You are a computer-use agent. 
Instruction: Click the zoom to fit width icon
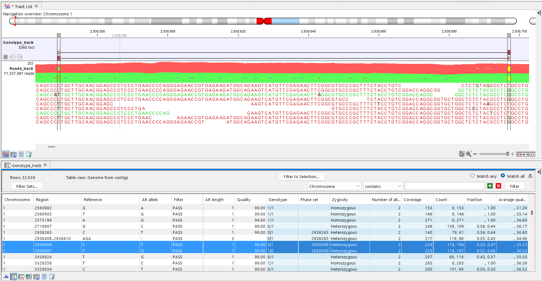(x=526, y=154)
